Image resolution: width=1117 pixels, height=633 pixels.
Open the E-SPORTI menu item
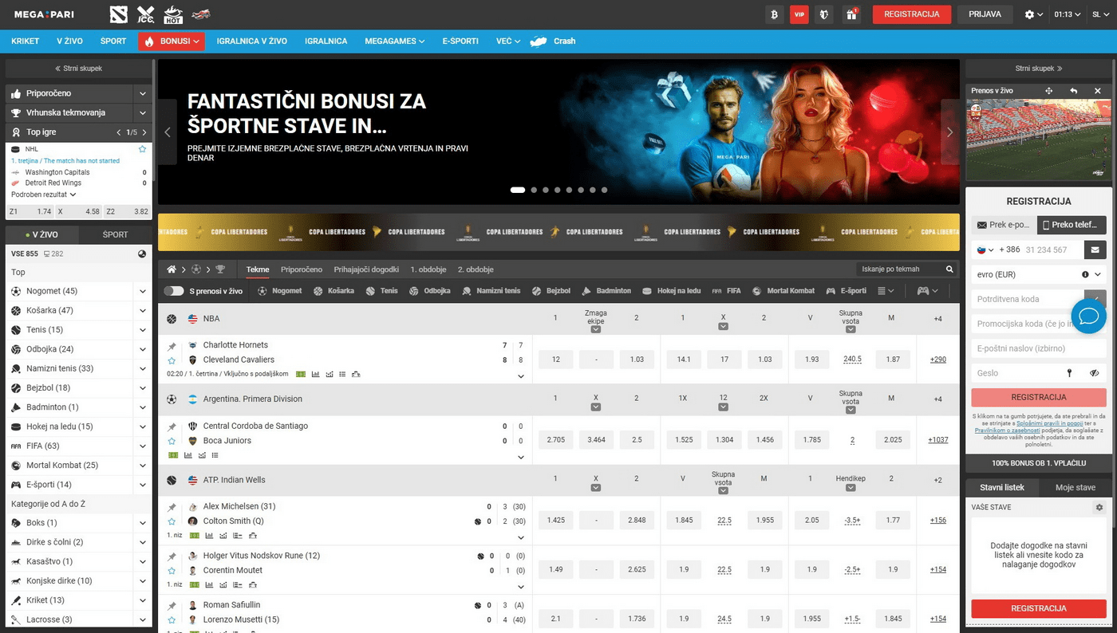tap(460, 41)
